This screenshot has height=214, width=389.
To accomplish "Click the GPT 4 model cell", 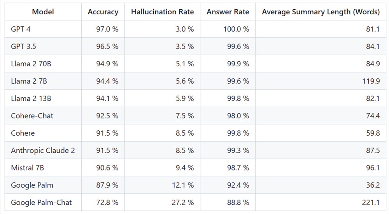I will coord(21,29).
